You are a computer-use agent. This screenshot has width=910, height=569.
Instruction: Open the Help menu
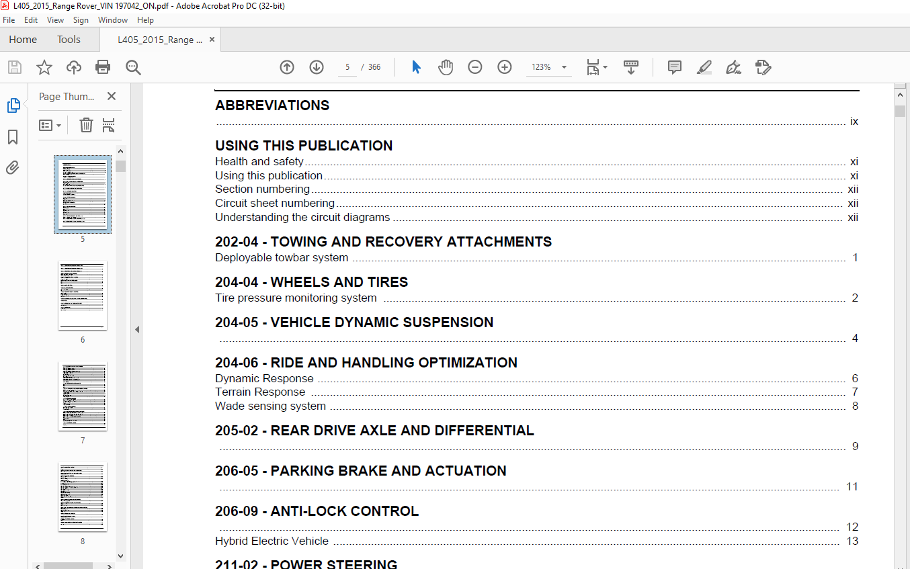tap(145, 20)
